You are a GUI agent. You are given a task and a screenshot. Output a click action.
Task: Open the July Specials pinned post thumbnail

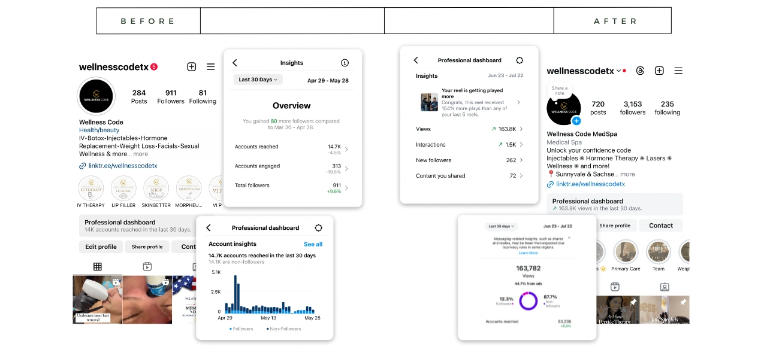tap(665, 310)
